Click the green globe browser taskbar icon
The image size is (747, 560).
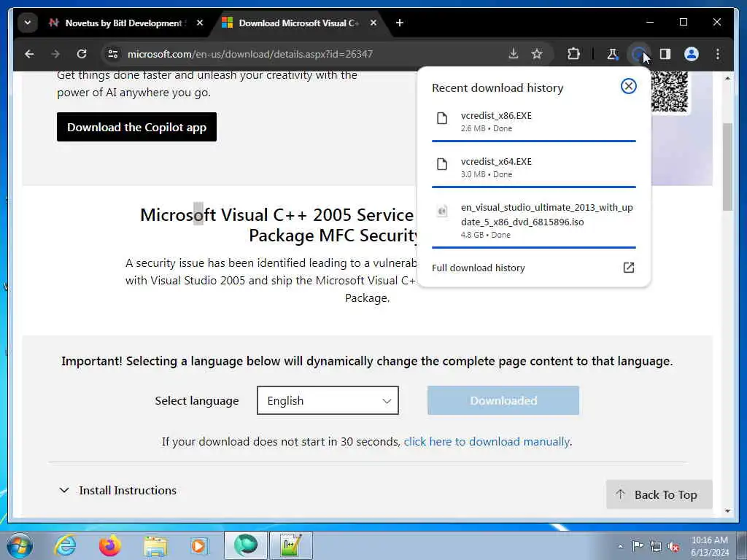tap(246, 545)
